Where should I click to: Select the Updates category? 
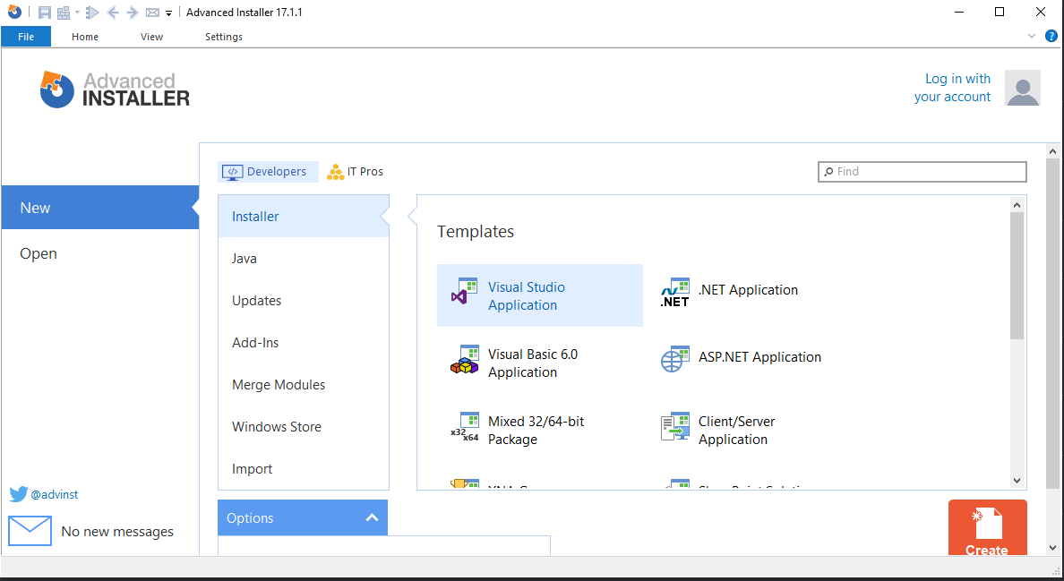tap(304, 300)
